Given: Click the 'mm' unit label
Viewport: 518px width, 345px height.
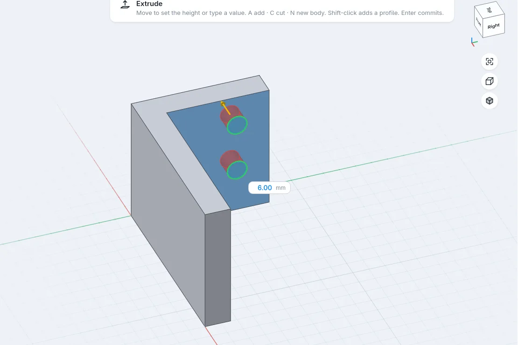Looking at the screenshot, I should (x=280, y=188).
